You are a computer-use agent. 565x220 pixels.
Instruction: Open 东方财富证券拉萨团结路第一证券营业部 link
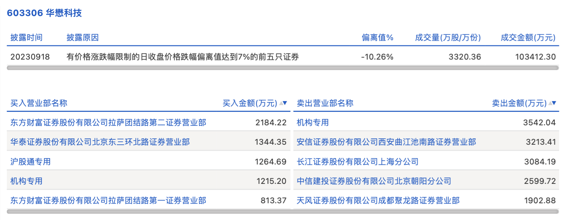pos(108,201)
